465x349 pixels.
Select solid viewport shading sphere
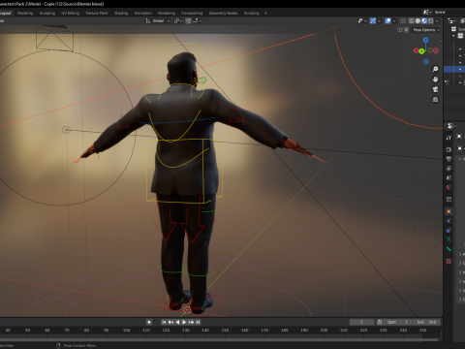pos(418,20)
